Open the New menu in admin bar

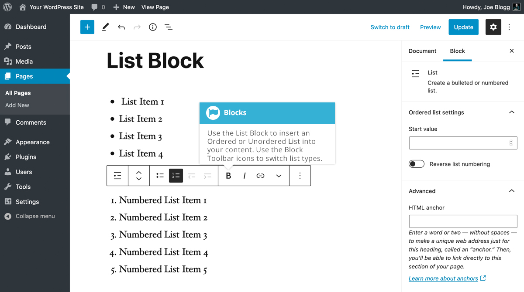pyautogui.click(x=124, y=7)
